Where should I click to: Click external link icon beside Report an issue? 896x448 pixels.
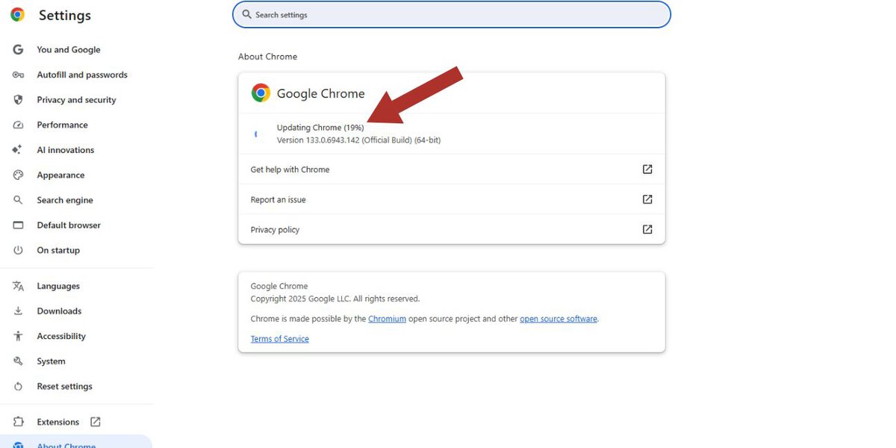click(647, 199)
